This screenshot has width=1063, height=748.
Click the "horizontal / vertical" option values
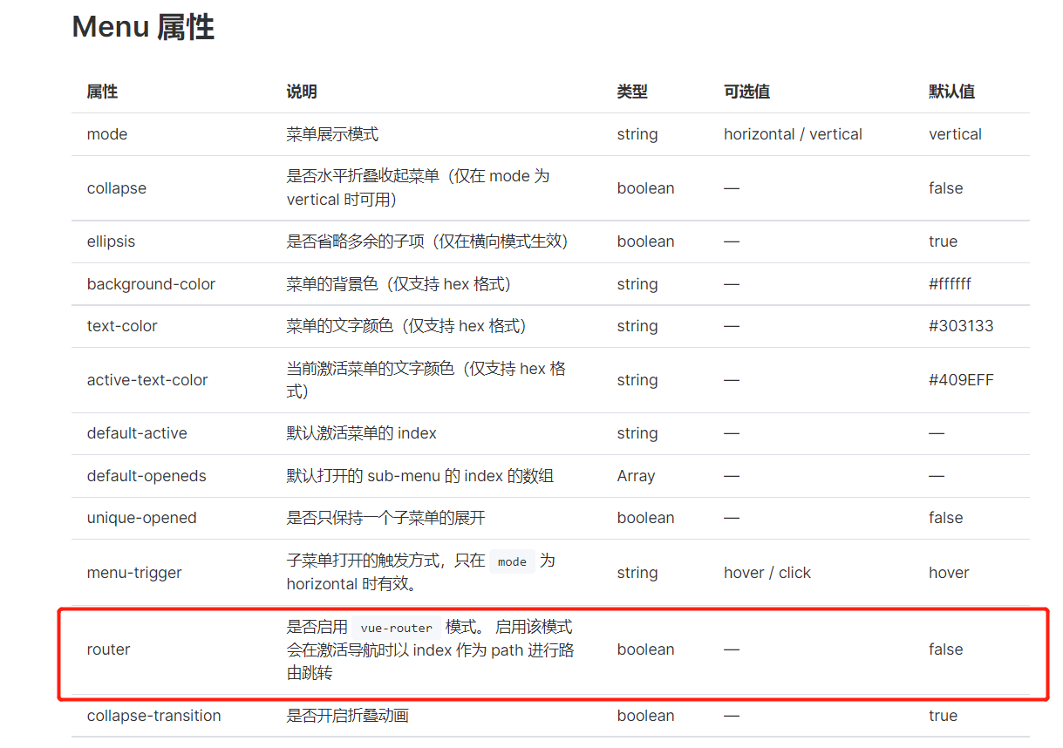pyautogui.click(x=793, y=134)
